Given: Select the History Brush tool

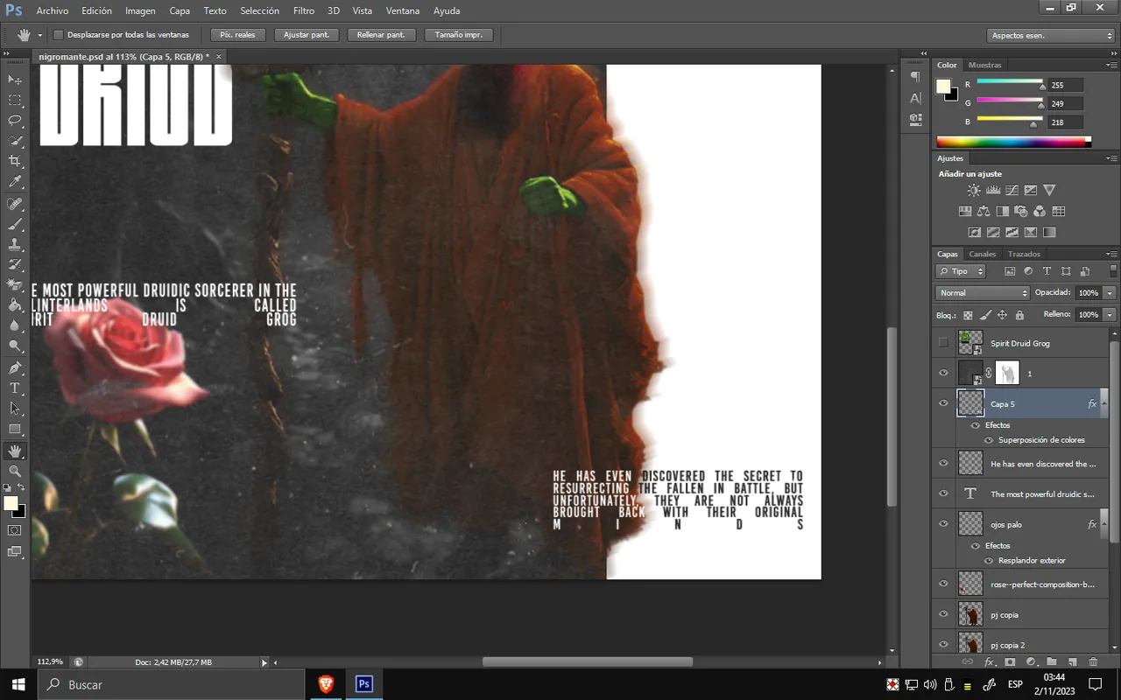Looking at the screenshot, I should click(15, 264).
